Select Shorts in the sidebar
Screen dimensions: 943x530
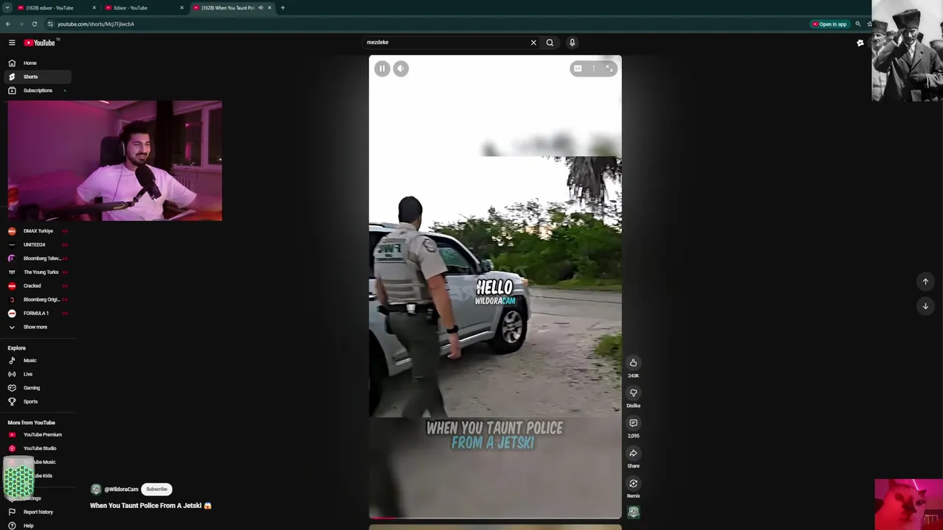38,77
